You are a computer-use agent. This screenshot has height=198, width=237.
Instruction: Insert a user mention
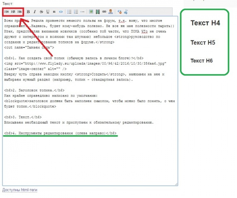[x=111, y=12]
